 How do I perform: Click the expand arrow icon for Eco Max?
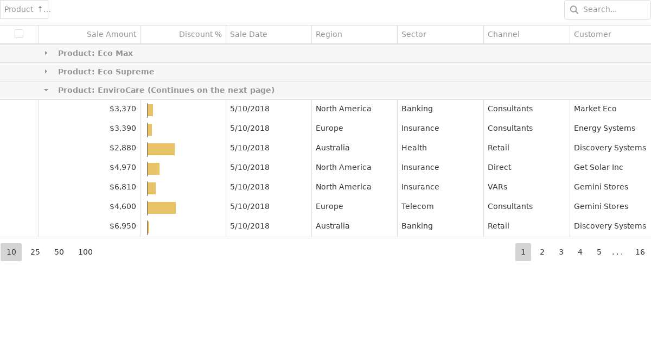tap(46, 53)
